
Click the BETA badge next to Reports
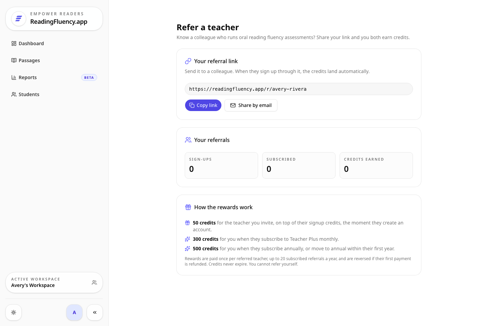[89, 77]
